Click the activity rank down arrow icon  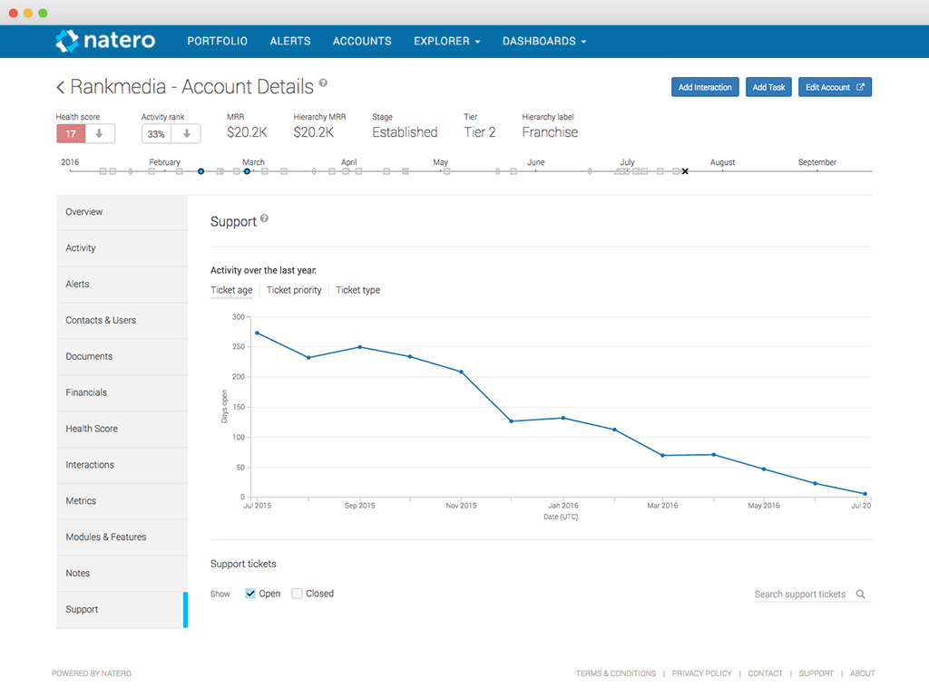[186, 133]
